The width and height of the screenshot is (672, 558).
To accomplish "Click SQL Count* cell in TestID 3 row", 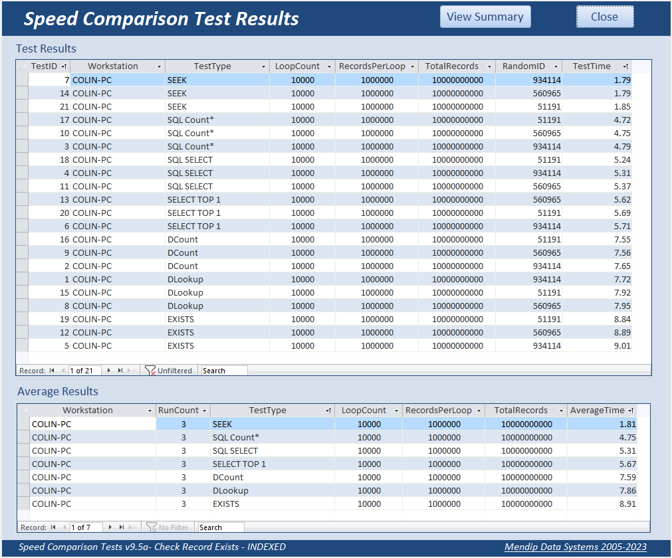I will point(217,146).
